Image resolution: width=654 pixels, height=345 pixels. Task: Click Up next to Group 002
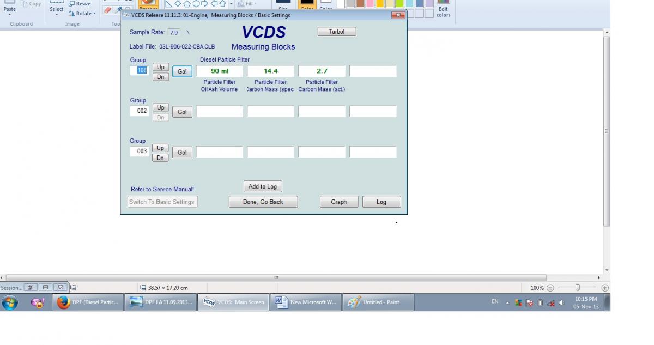tap(160, 107)
